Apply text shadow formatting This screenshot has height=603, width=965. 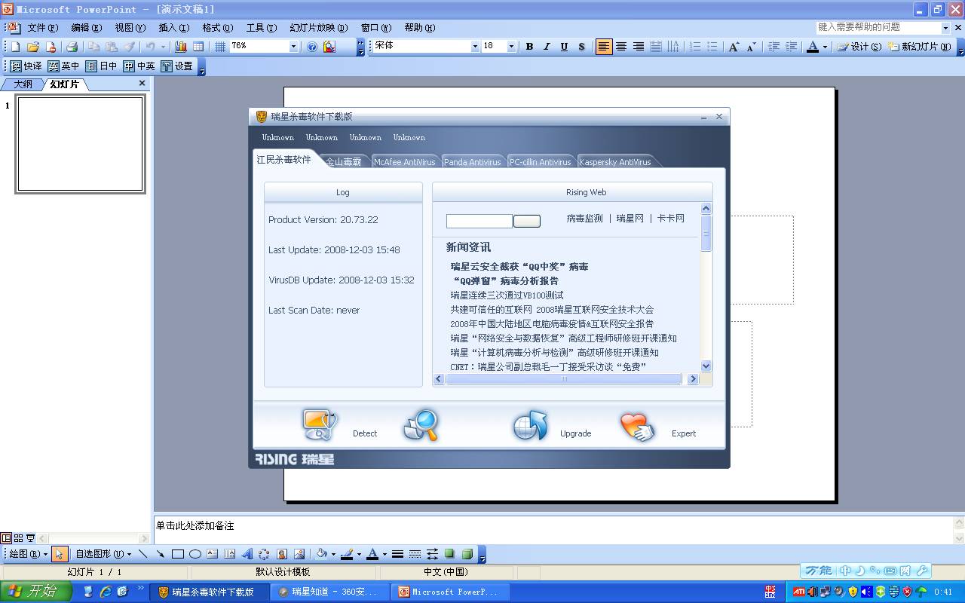pos(581,47)
